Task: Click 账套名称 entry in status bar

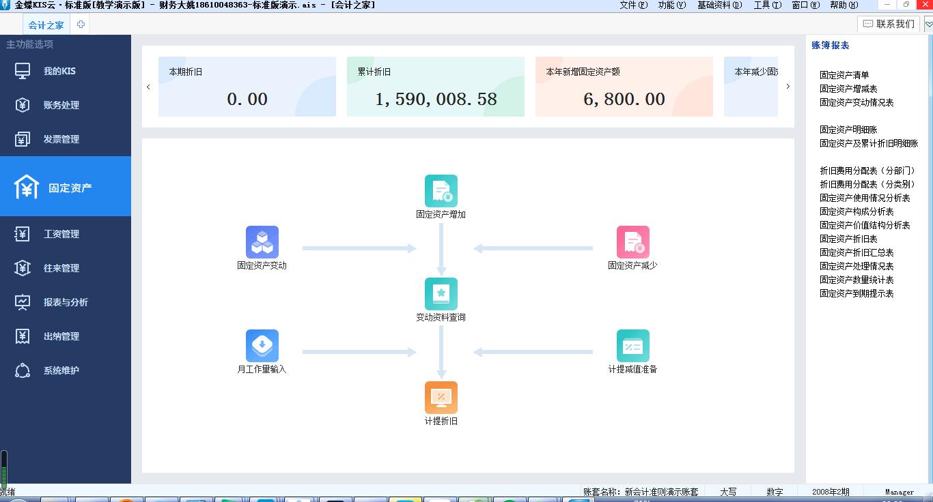Action: coord(641,492)
